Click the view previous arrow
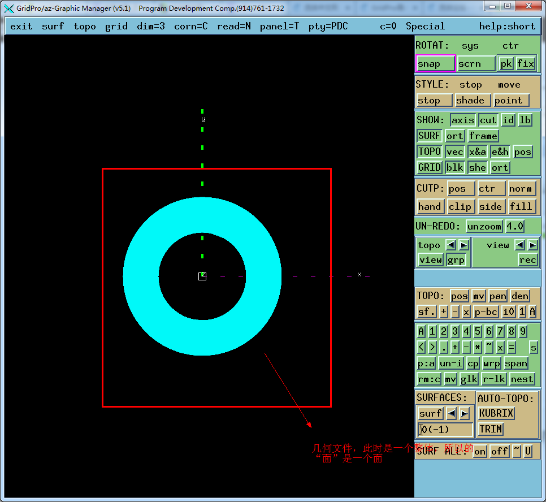 click(x=519, y=245)
